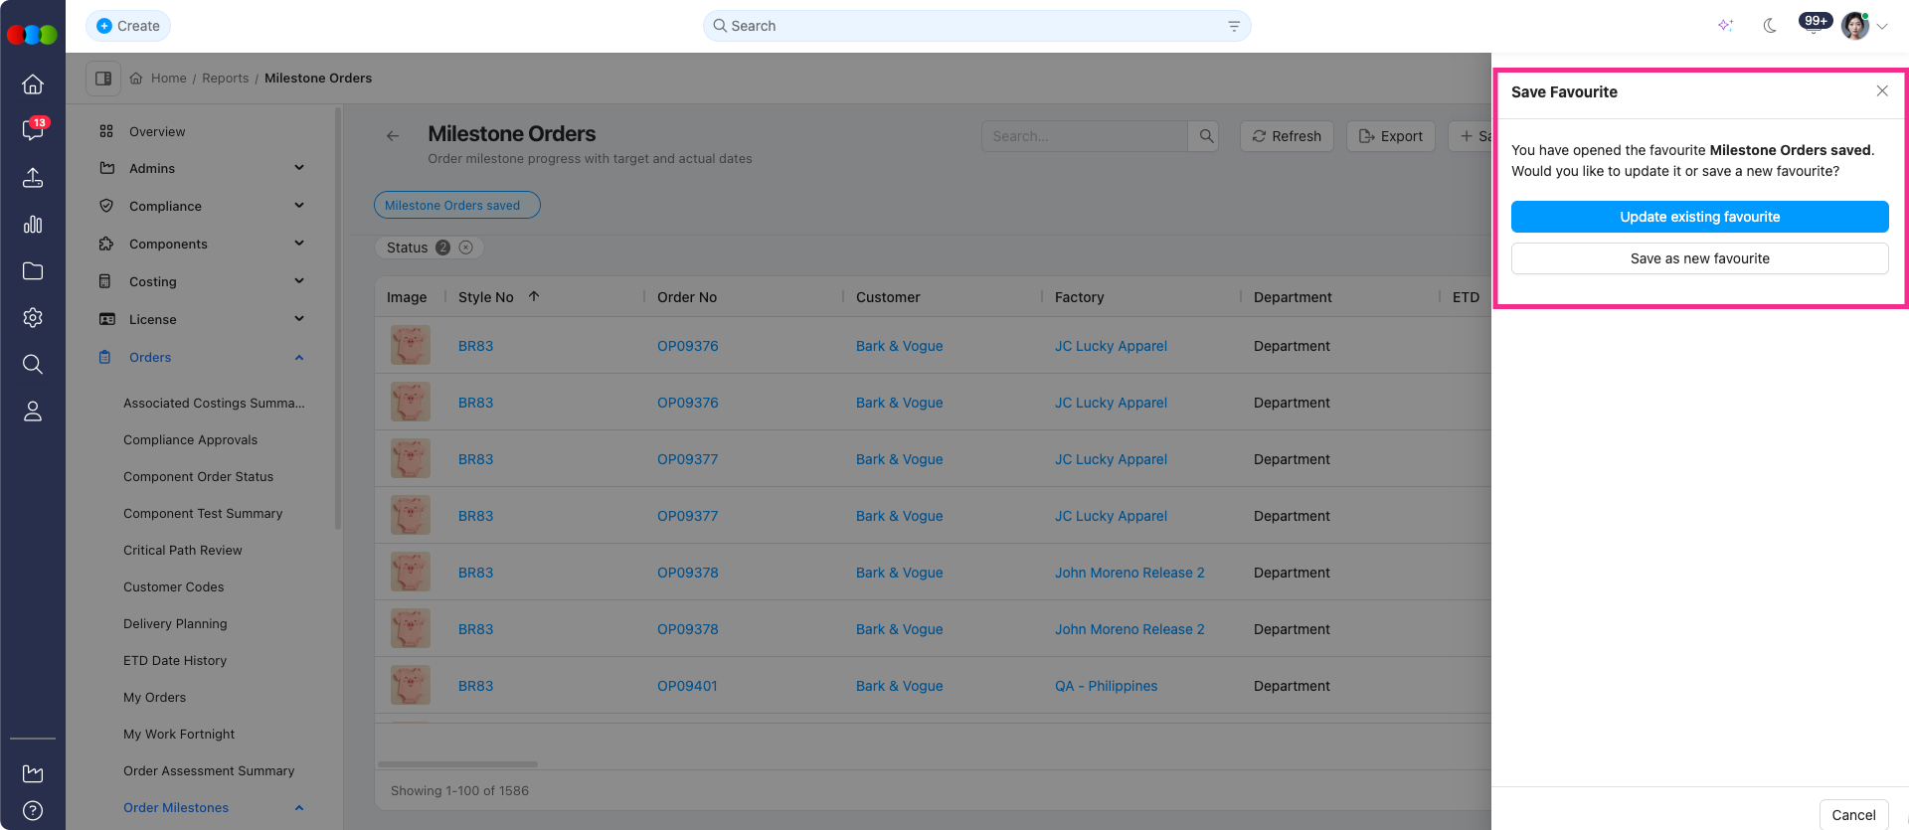1909x830 pixels.
Task: Open messages icon with 13 badge
Action: (x=33, y=130)
